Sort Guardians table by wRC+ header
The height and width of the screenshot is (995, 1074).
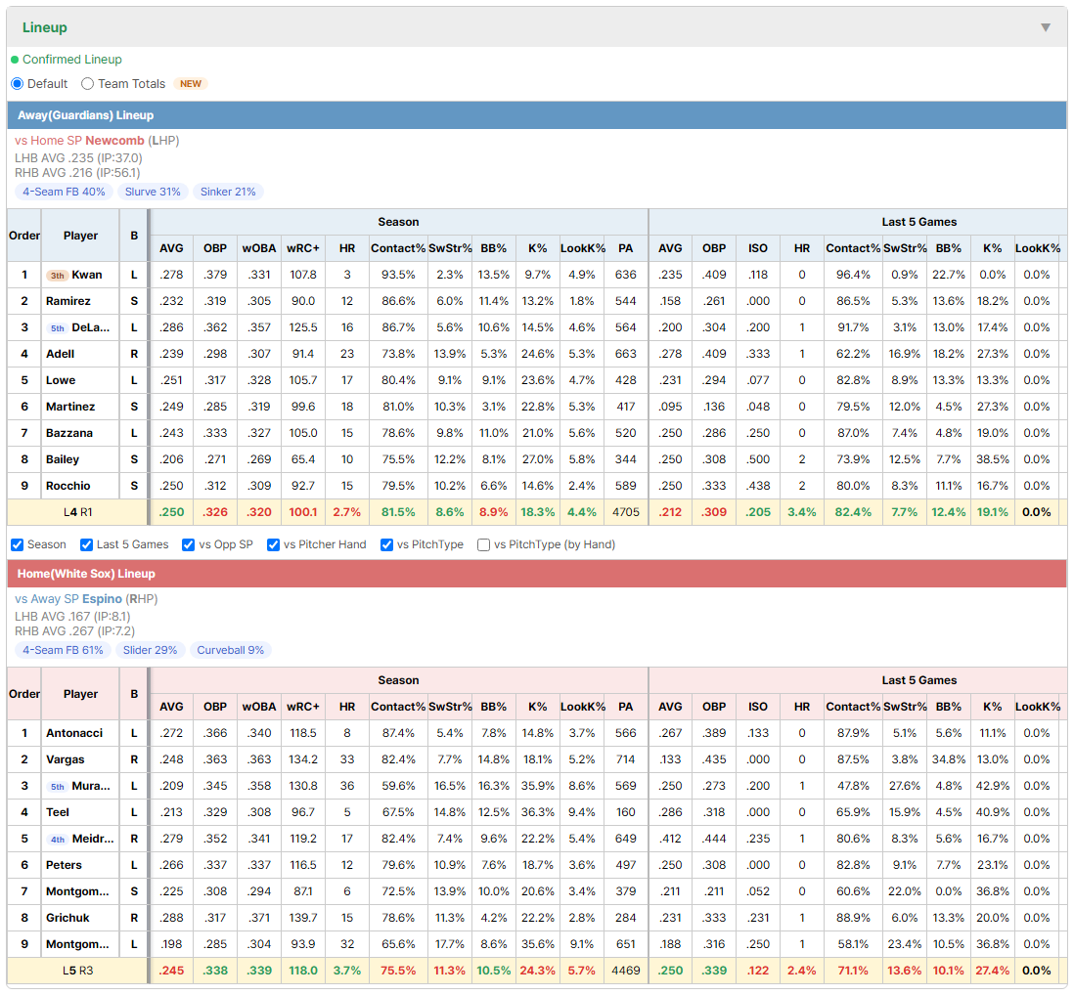pos(303,248)
